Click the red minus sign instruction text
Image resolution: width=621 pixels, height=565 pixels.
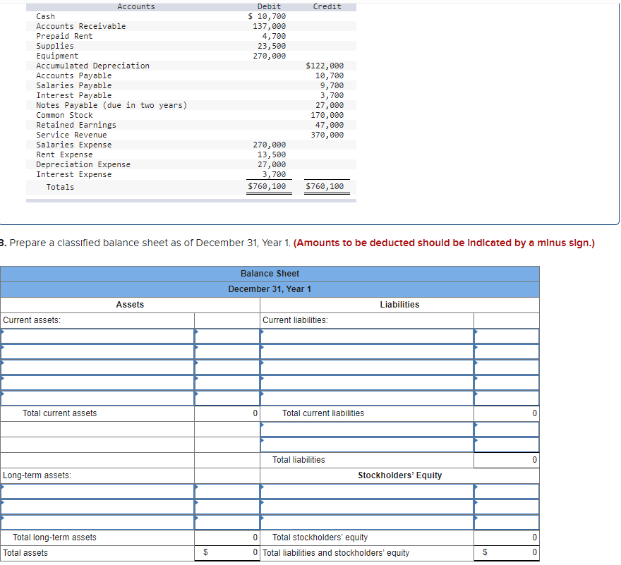(x=444, y=243)
